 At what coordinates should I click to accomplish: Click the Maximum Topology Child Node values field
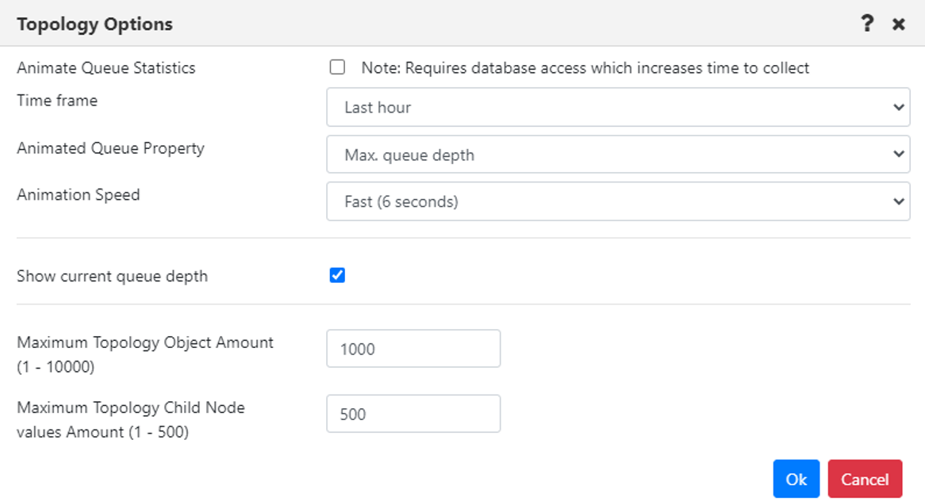[413, 414]
